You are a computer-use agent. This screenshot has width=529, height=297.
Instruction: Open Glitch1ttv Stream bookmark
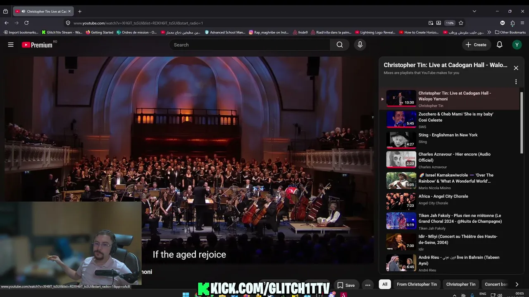pos(62,32)
